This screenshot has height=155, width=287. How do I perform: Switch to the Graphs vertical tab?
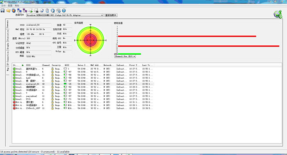point(7,46)
